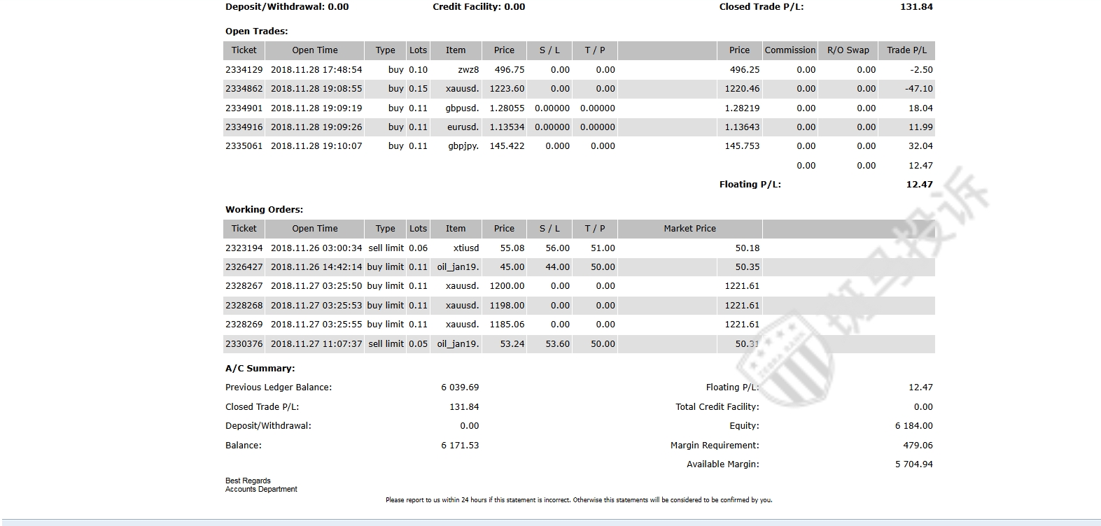Click take profit value 51.00

point(603,248)
